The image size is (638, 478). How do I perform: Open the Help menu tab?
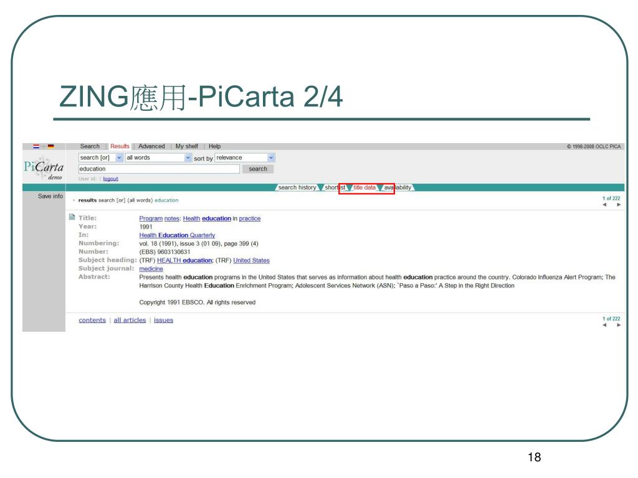pos(214,146)
